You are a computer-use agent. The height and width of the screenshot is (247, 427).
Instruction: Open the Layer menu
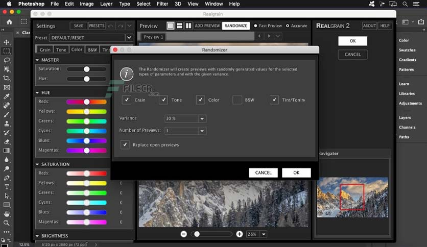(x=106, y=4)
